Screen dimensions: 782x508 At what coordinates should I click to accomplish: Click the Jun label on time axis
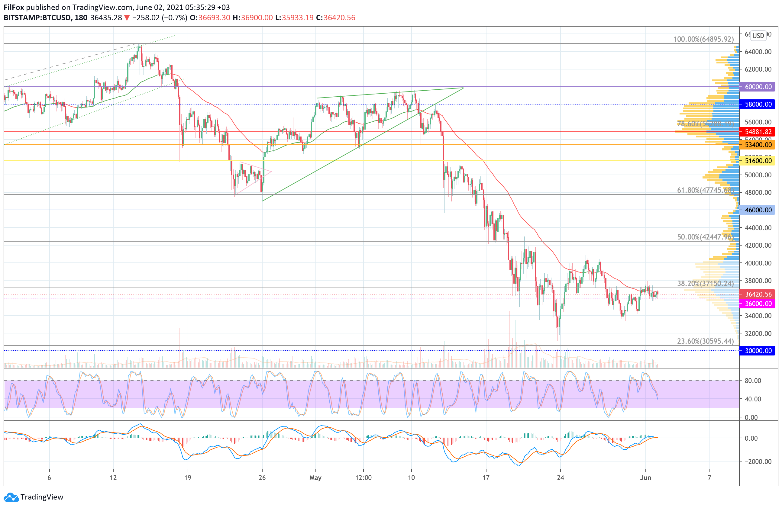pyautogui.click(x=645, y=477)
